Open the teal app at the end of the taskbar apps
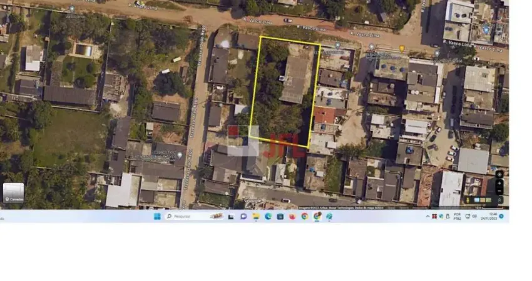Screen dimensions: 532x281 tap(329, 216)
